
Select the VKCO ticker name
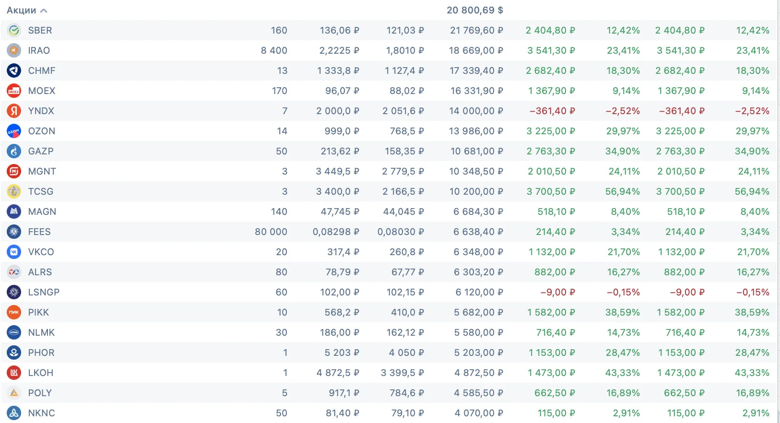point(41,252)
